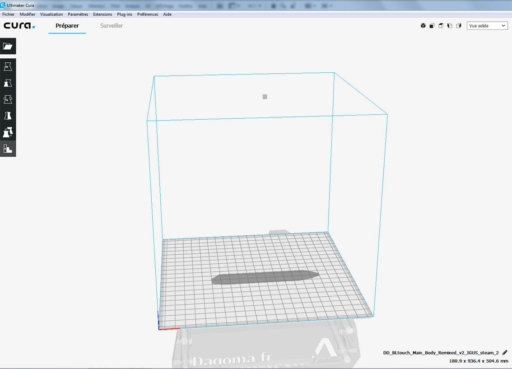Screen dimensions: 512x369
Task: Open the Visualisation menu
Action: pos(51,14)
